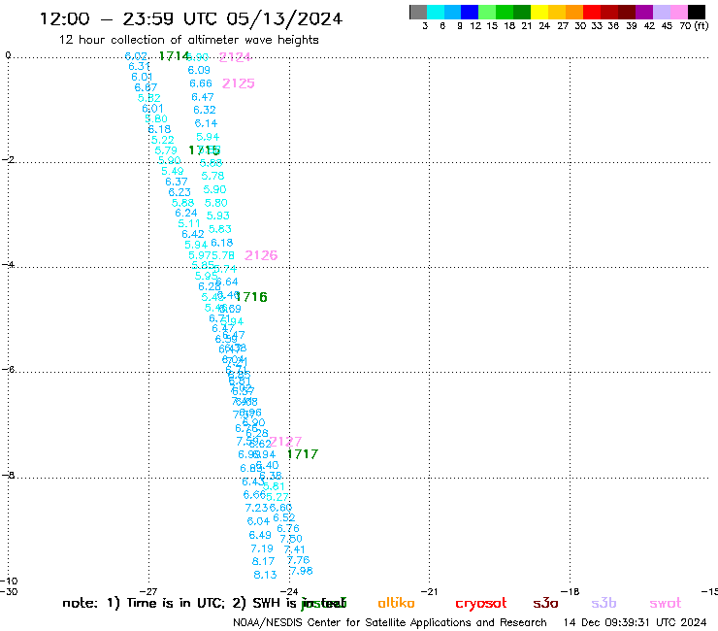Image resolution: width=718 pixels, height=631 pixels.
Task: Pick the bright red legend swatch
Action: (592, 12)
